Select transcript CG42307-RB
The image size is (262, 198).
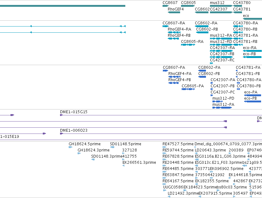(222, 54)
